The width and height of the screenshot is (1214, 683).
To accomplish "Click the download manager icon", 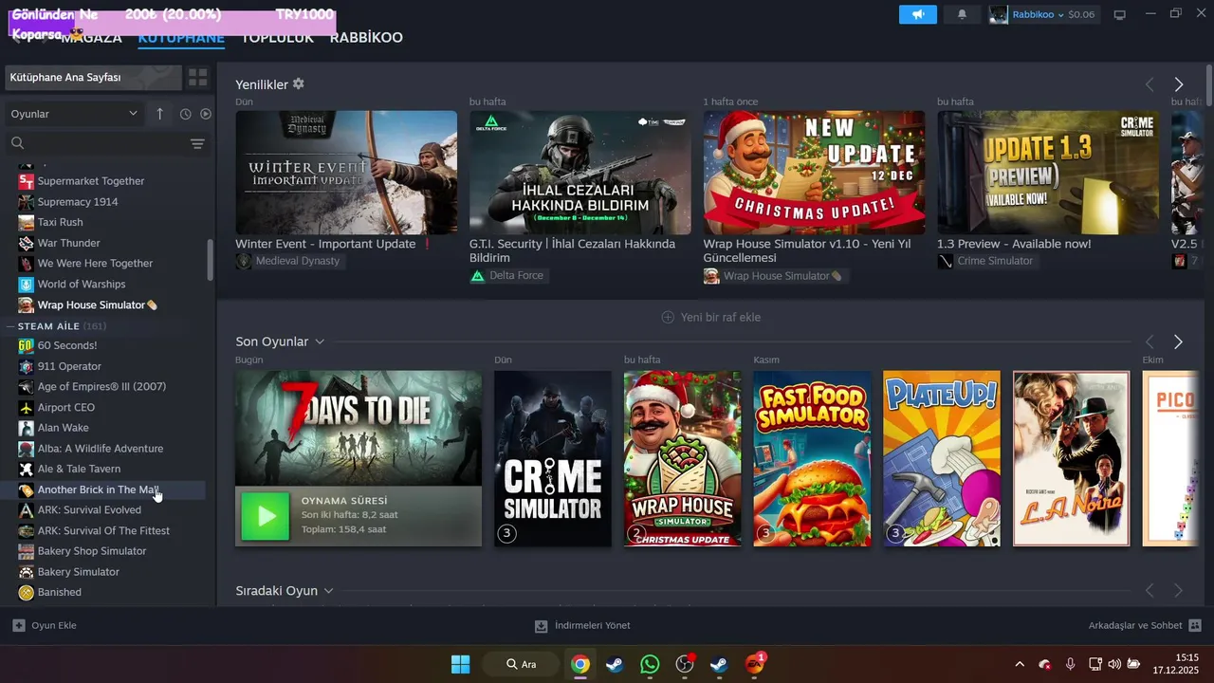I will point(542,625).
